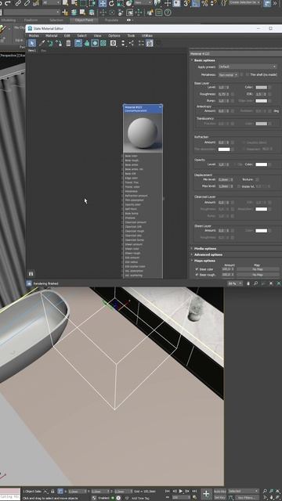Click the Zoom magnifier icon in Slate navigation
The height and width of the screenshot is (501, 282).
[x=255, y=283]
